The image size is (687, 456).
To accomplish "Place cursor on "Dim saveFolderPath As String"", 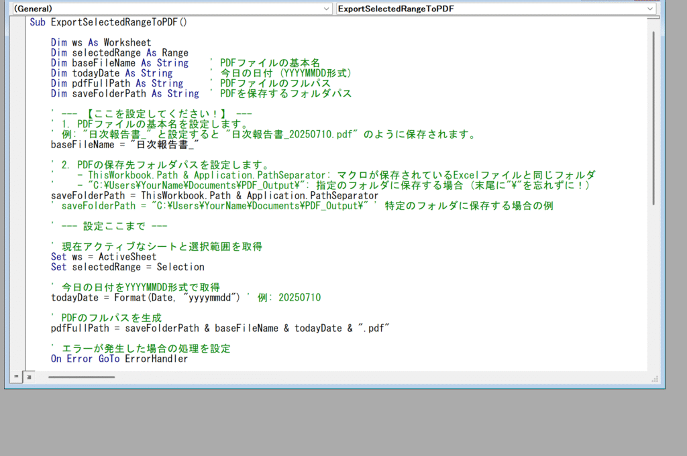I will pyautogui.click(x=125, y=94).
